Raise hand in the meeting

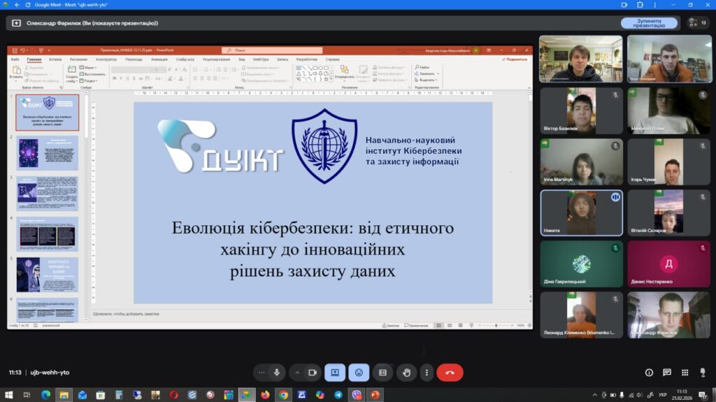(406, 373)
